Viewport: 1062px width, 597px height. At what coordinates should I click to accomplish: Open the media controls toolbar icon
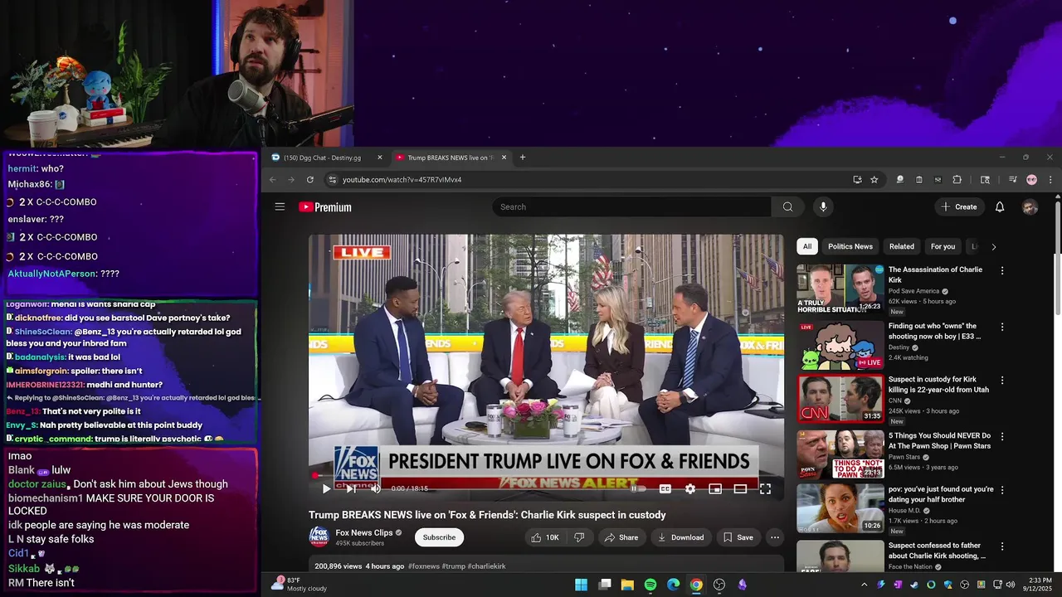[x=1013, y=180]
